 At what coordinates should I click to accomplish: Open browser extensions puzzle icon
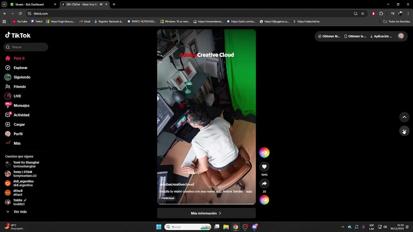(381, 14)
